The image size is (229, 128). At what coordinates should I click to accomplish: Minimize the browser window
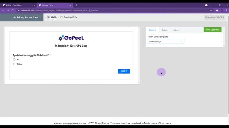click(213, 5)
